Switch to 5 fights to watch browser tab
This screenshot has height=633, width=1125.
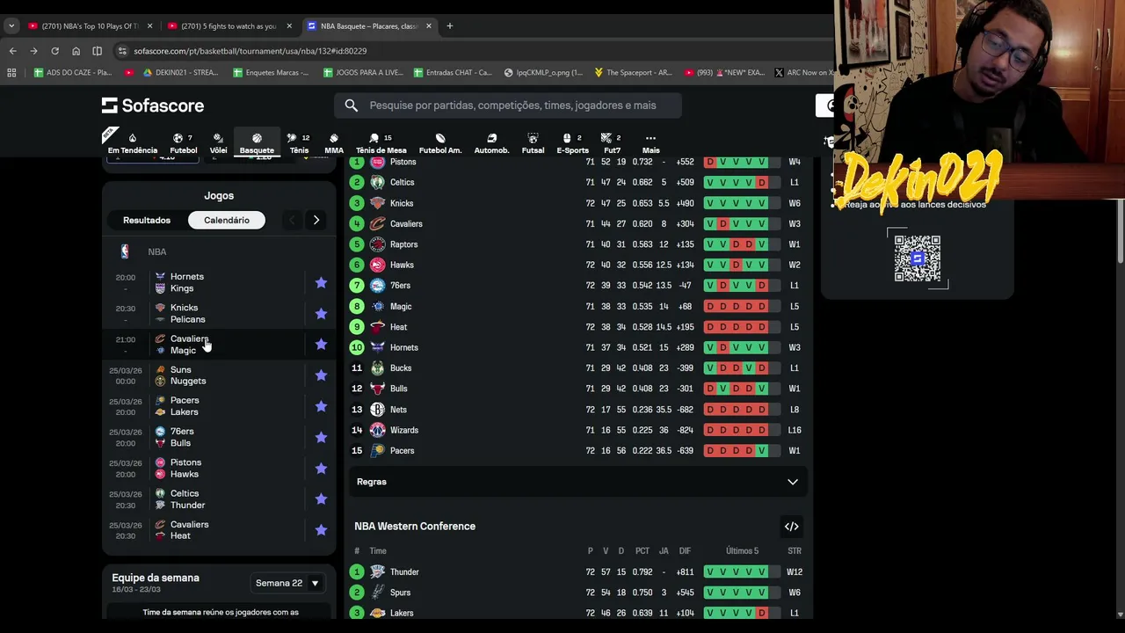coord(229,25)
